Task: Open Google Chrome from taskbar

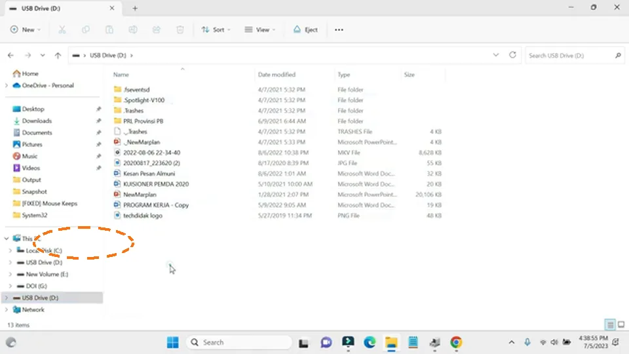Action: (456, 342)
